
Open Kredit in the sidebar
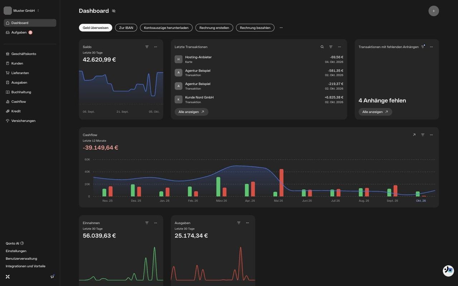(x=30, y=111)
